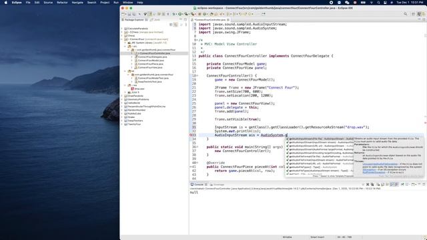Viewport: 427px width, 240px height.
Task: Open the Navigate menu
Action: point(77,3)
